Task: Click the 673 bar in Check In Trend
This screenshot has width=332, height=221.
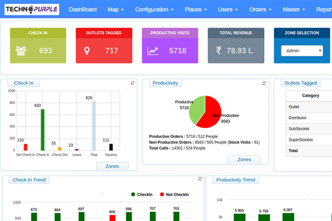Action: click(34, 217)
